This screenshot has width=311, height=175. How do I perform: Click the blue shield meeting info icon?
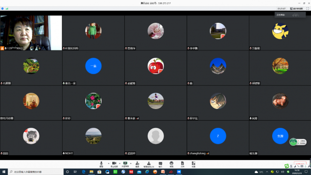[2, 9]
